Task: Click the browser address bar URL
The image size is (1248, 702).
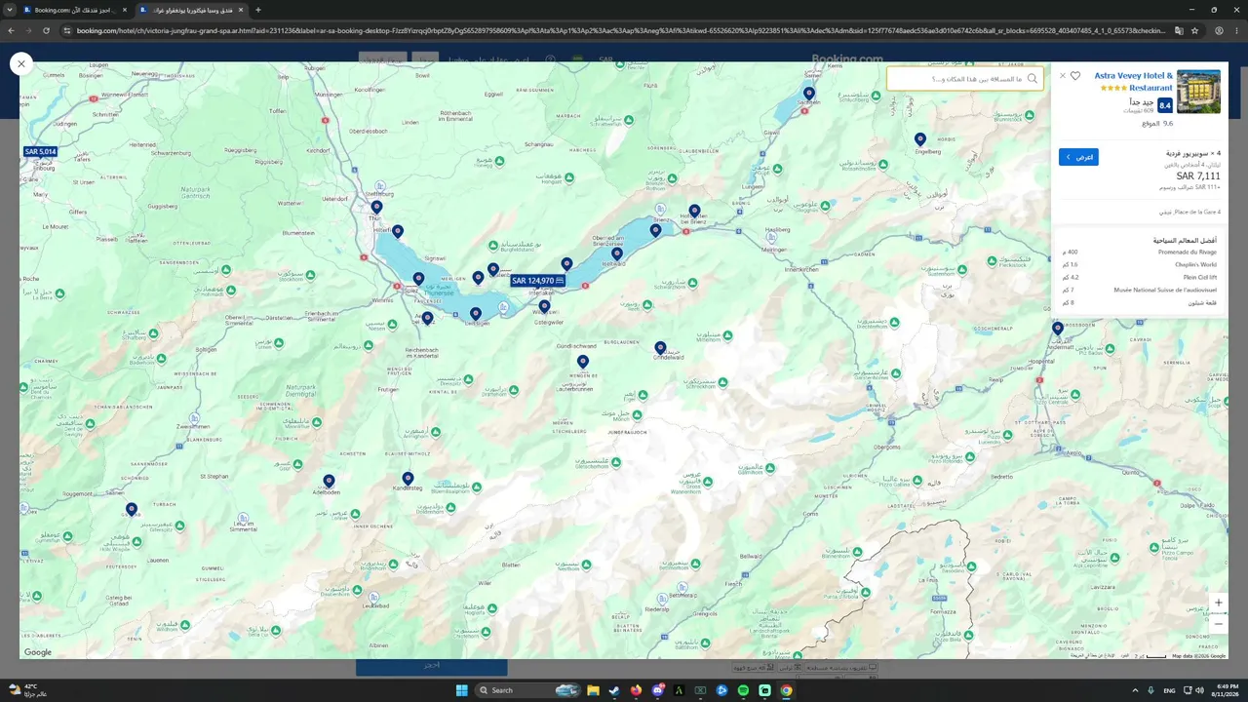Action: (x=620, y=30)
